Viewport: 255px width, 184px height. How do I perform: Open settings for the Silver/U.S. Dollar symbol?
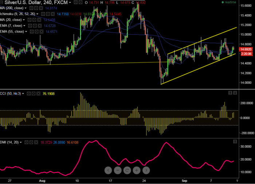click(x=81, y=2)
